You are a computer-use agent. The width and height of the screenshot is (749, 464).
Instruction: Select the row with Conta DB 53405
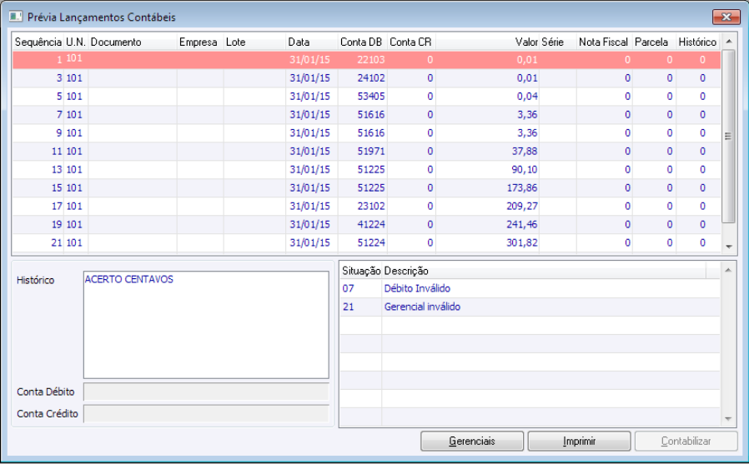(x=366, y=97)
